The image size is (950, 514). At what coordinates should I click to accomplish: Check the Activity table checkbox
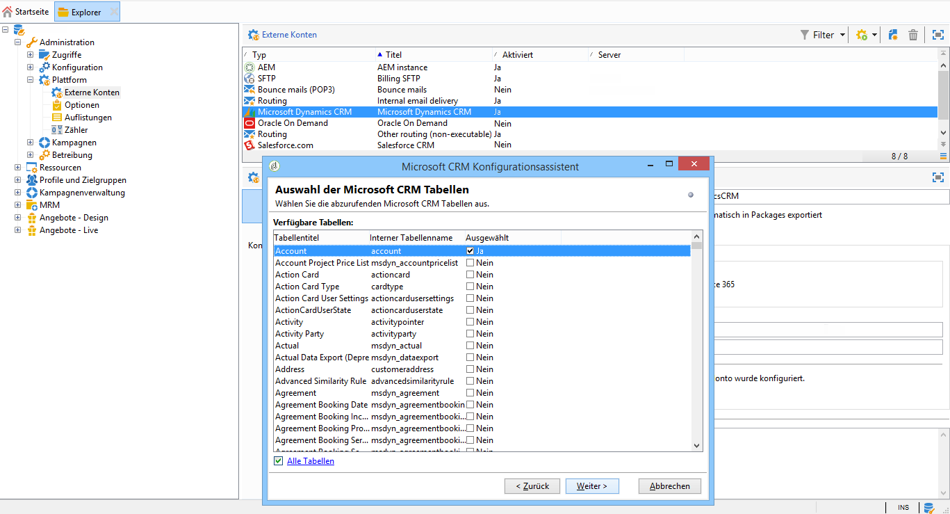[x=470, y=322]
